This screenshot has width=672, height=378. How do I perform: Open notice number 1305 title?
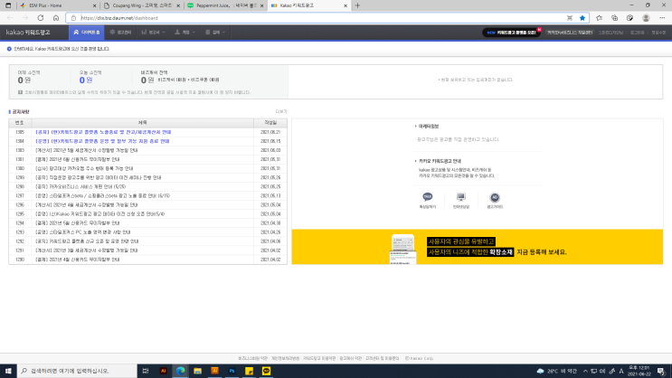tap(103, 132)
